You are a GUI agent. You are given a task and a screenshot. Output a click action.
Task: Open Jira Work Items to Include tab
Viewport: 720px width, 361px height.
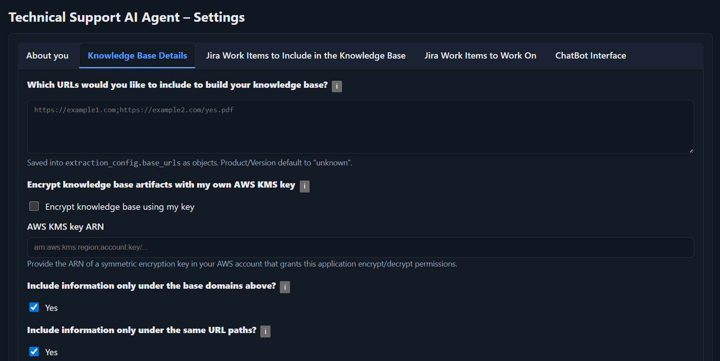point(306,55)
